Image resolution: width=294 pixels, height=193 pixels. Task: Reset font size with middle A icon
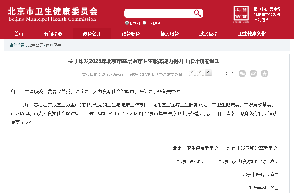201,72
